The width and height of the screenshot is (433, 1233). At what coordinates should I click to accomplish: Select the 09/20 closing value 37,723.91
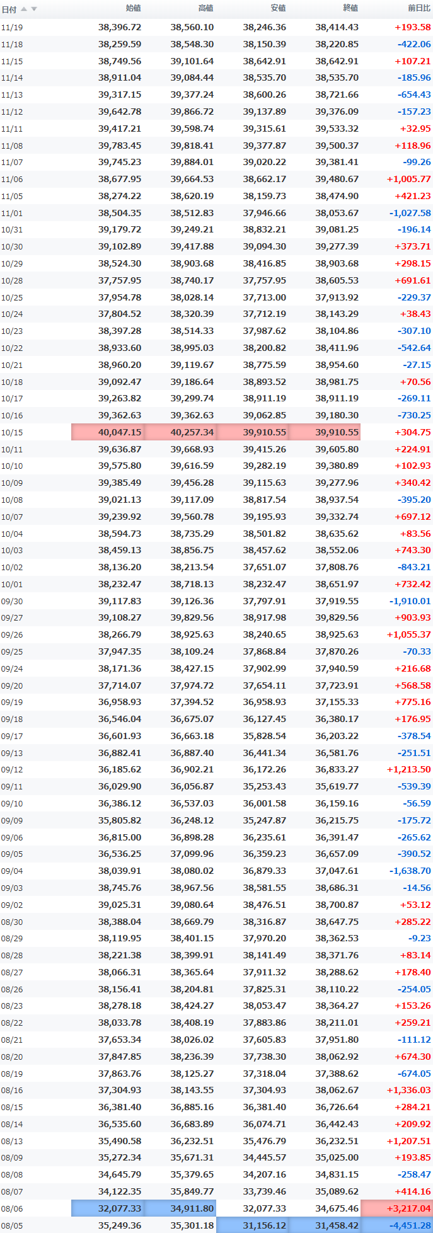point(337,685)
